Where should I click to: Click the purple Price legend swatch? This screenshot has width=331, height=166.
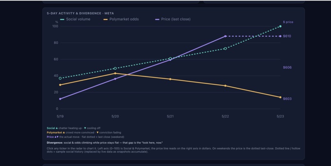[x=157, y=19]
